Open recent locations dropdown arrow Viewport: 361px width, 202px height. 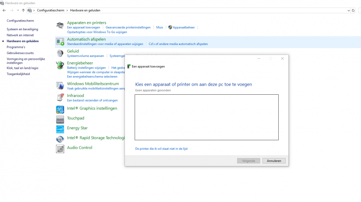point(18,10)
